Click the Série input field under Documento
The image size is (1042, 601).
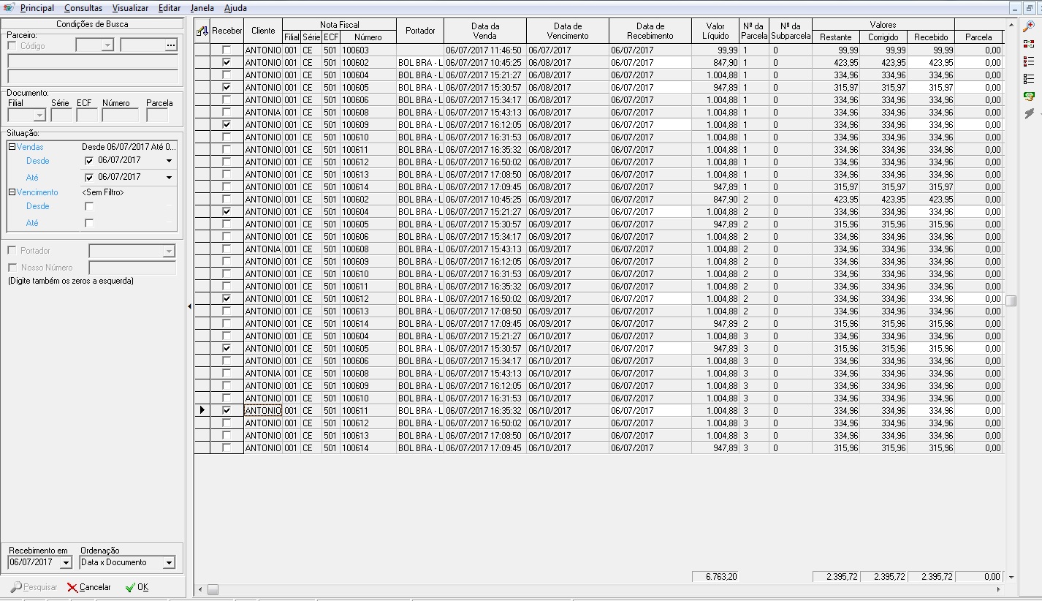[x=61, y=115]
